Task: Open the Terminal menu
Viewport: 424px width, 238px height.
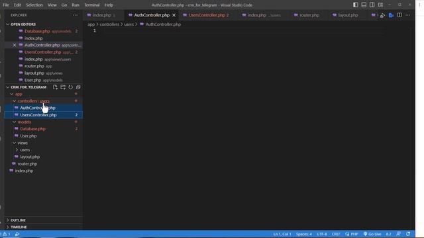Action: [x=91, y=5]
